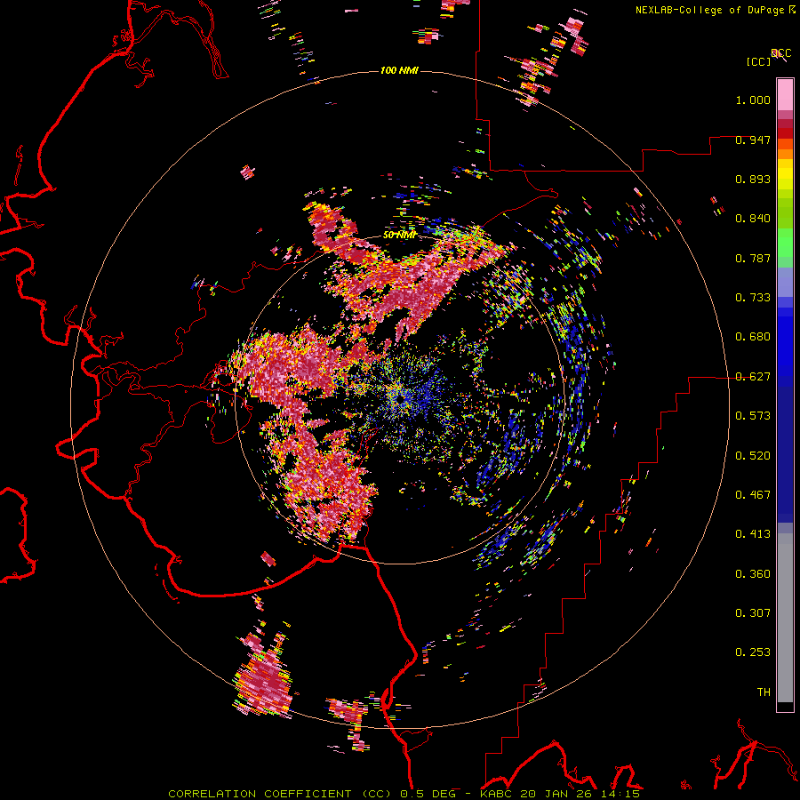
Task: Click the TH threshold legend label
Action: (764, 692)
